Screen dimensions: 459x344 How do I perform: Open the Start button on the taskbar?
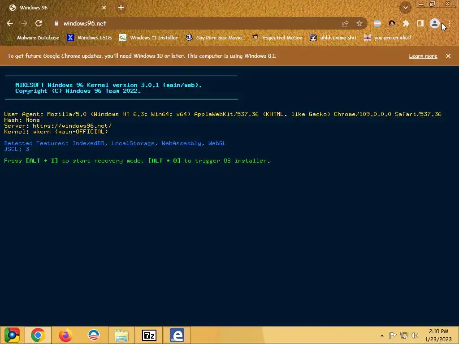[12, 335]
